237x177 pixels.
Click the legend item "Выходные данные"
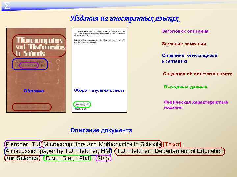[185, 87]
